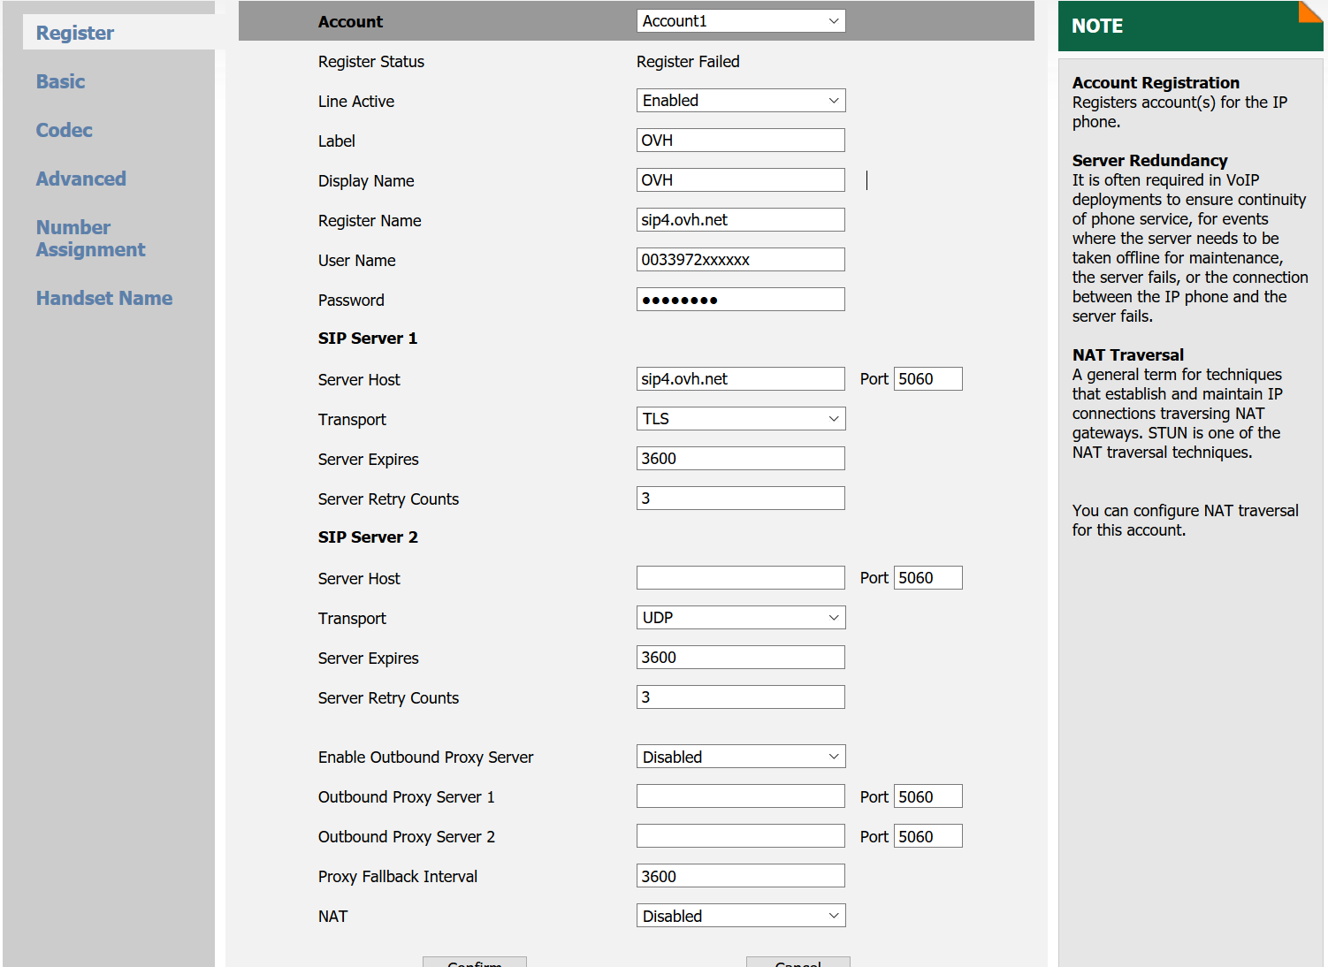Screen dimensions: 1328x967
Task: Switch to the Basic menu tab
Action: pyautogui.click(x=61, y=81)
